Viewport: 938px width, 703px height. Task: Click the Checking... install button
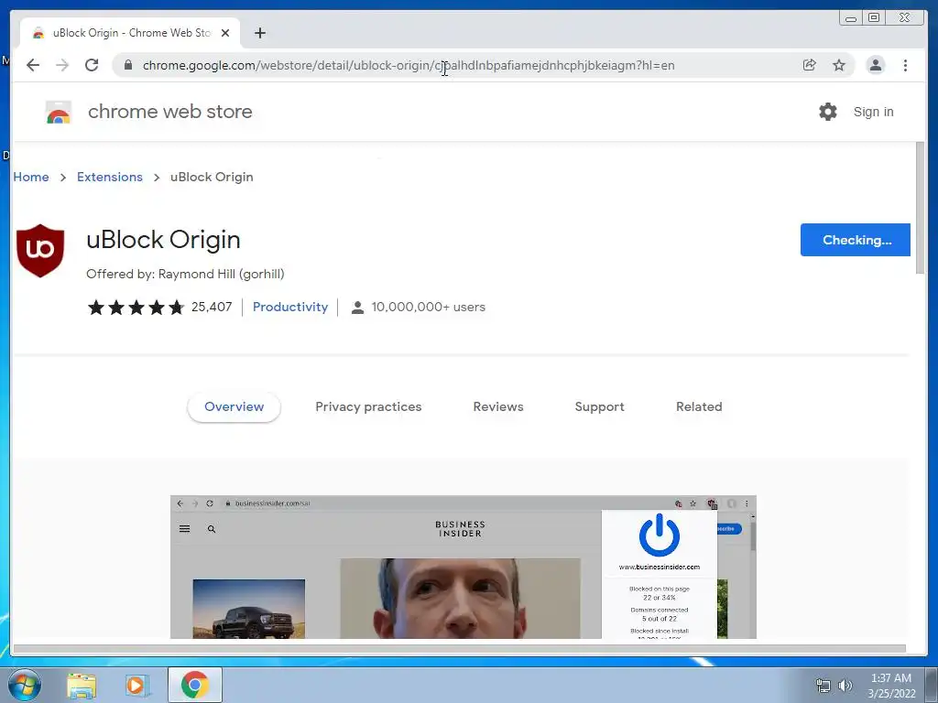[856, 241]
